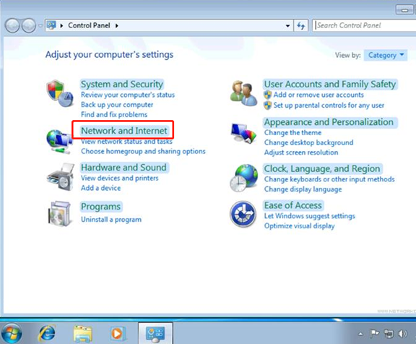Click the volume speaker tray icon
Screen dimensions: 416x344
tap(403, 333)
